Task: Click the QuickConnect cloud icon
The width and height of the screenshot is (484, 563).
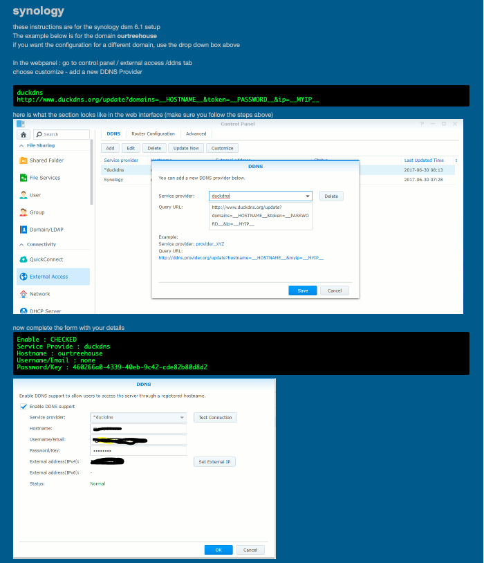Action: point(23,259)
